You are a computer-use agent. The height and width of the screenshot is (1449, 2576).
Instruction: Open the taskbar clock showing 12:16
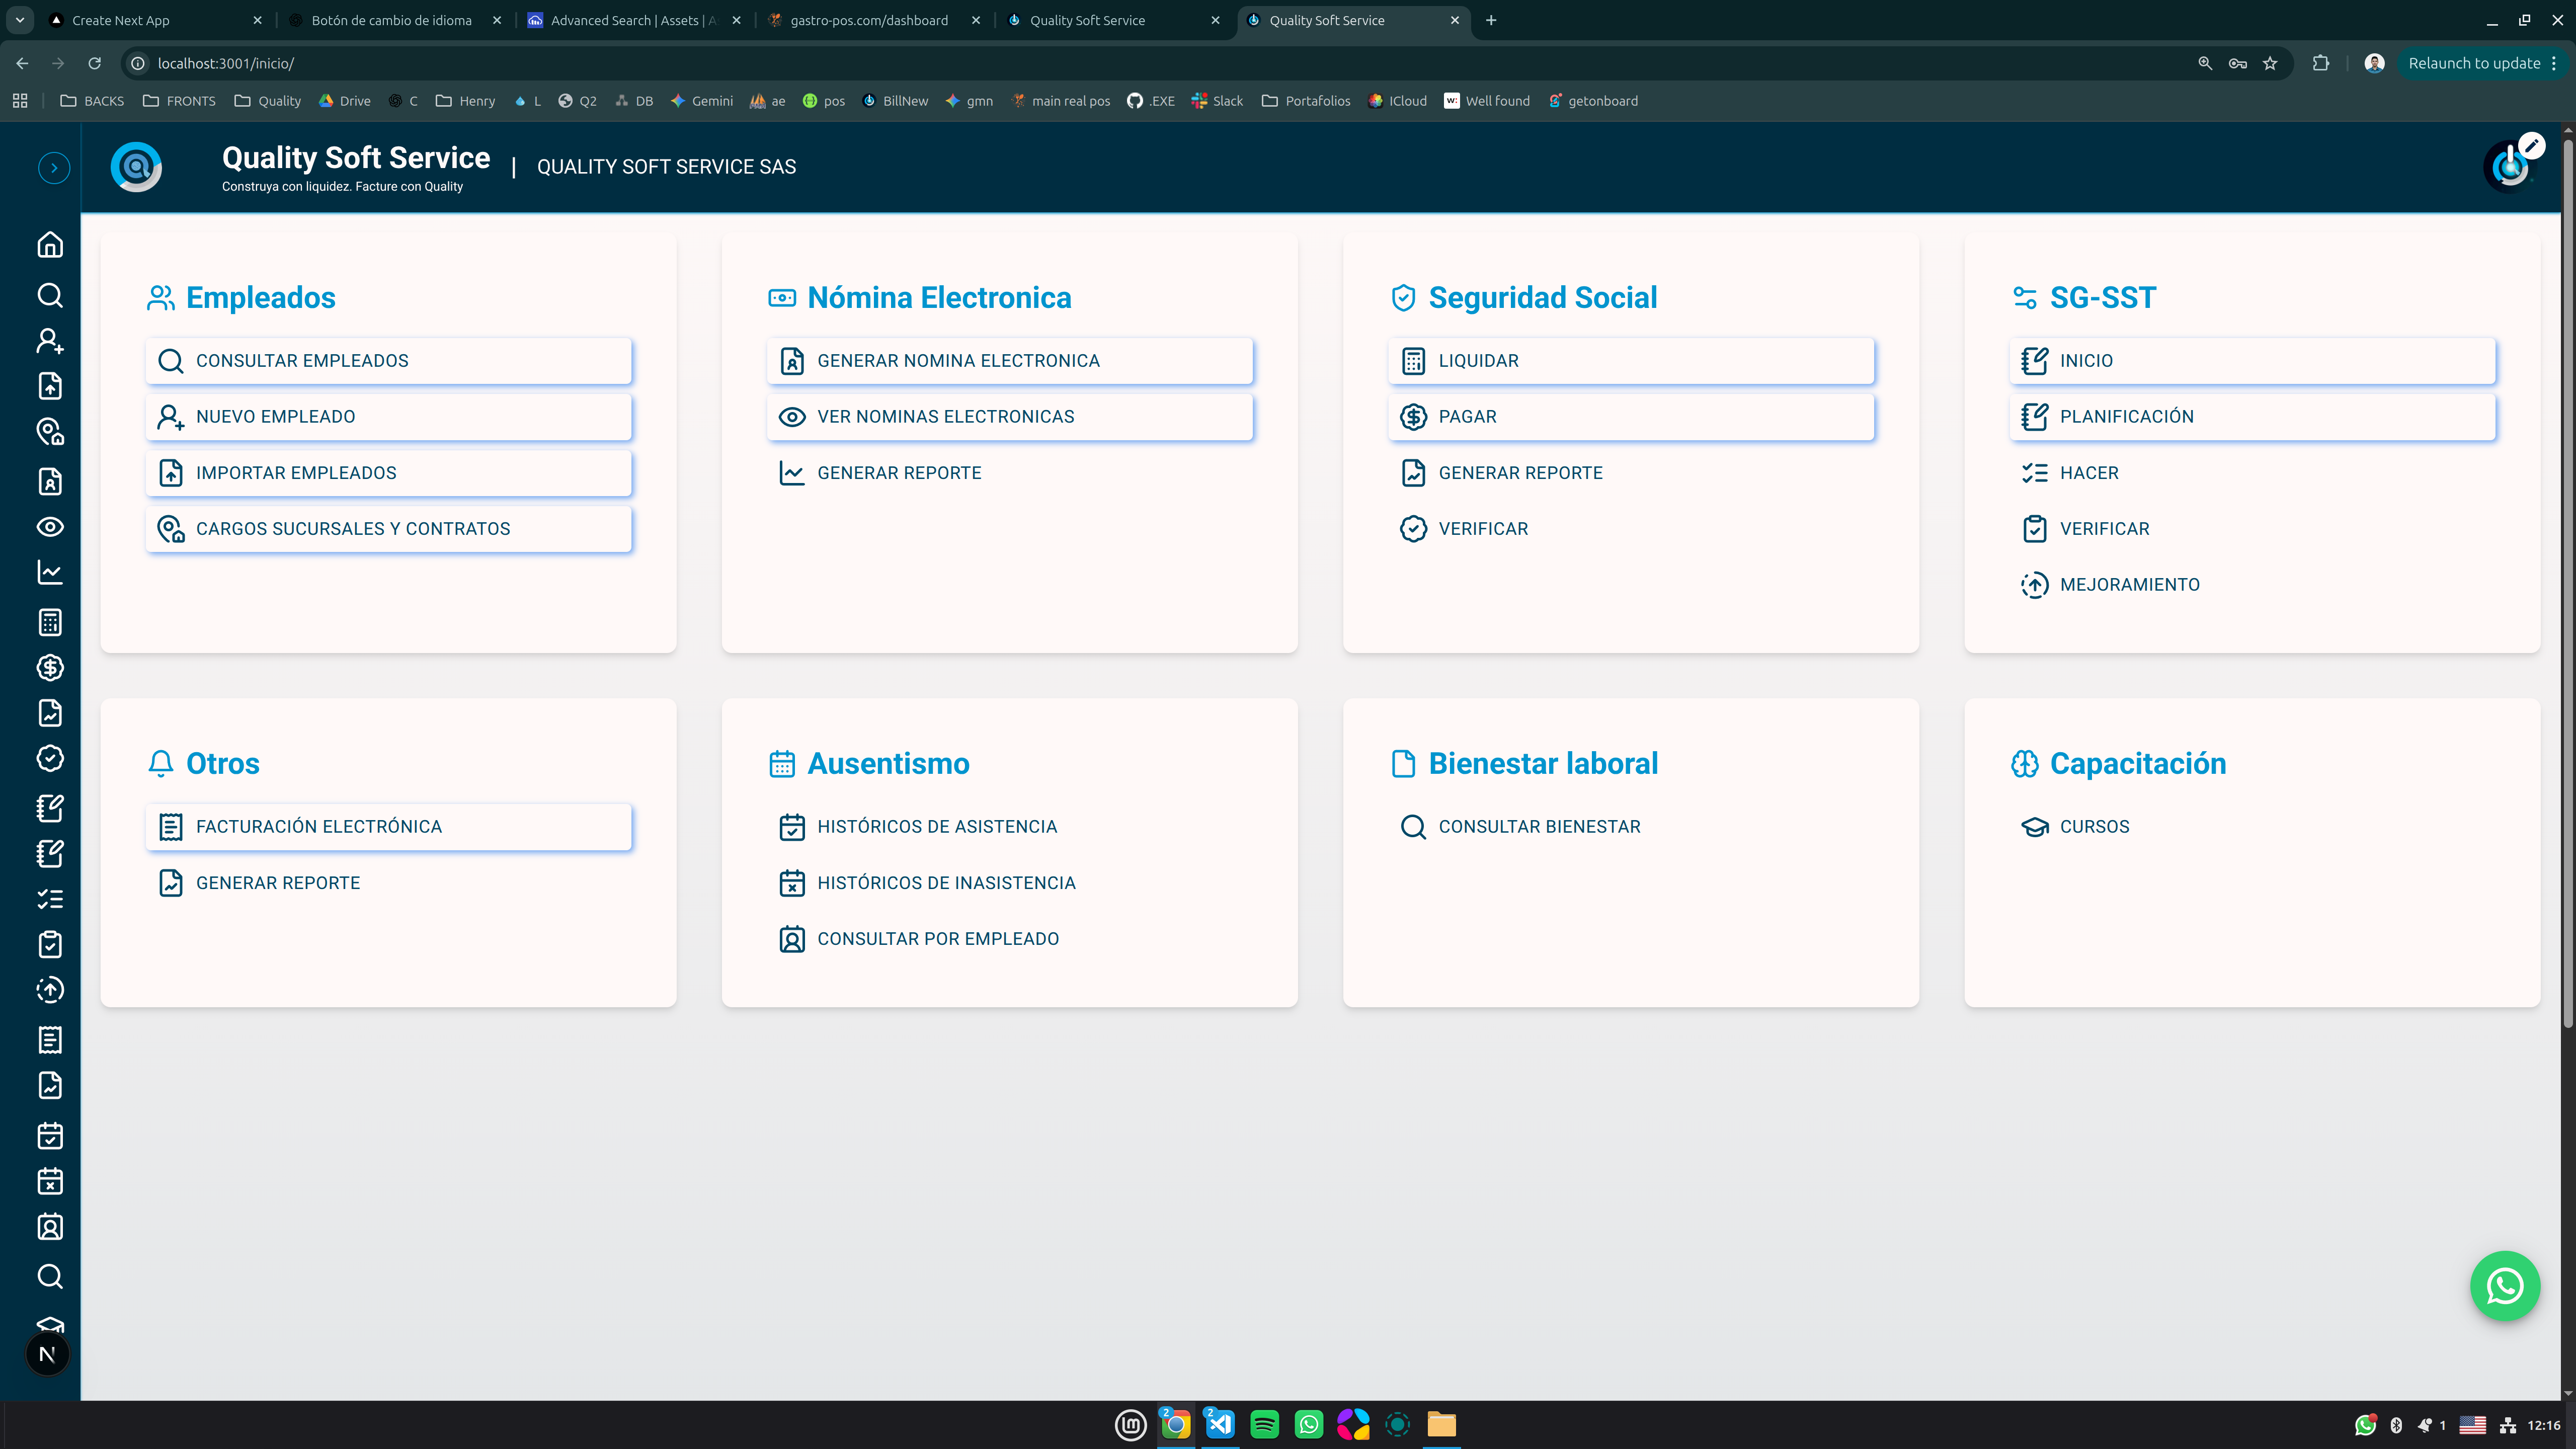[2544, 1425]
